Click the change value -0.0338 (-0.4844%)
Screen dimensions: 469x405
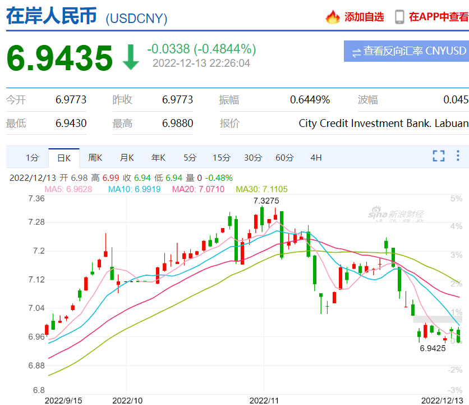click(x=201, y=49)
